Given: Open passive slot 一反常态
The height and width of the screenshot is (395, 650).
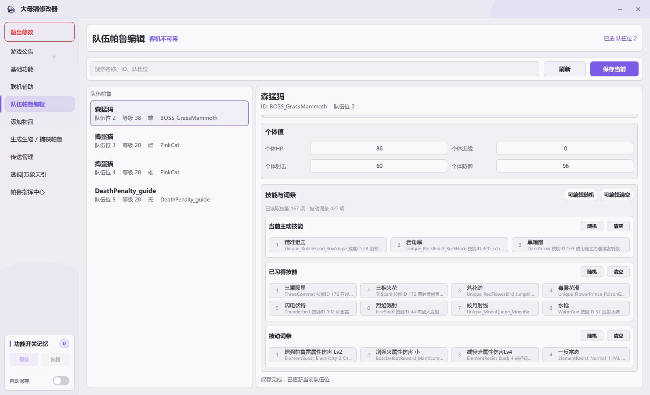Looking at the screenshot, I should click(586, 355).
